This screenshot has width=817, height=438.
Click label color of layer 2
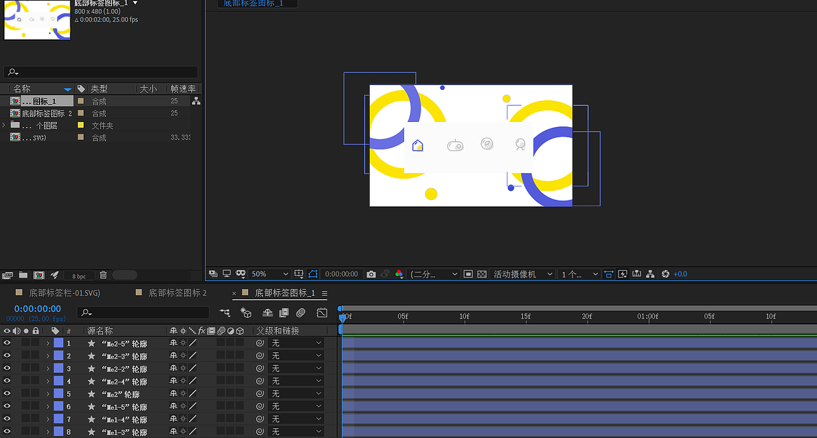point(58,356)
